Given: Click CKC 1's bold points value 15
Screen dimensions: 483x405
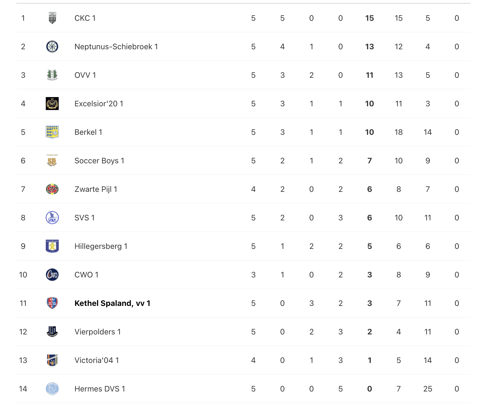Looking at the screenshot, I should point(370,18).
